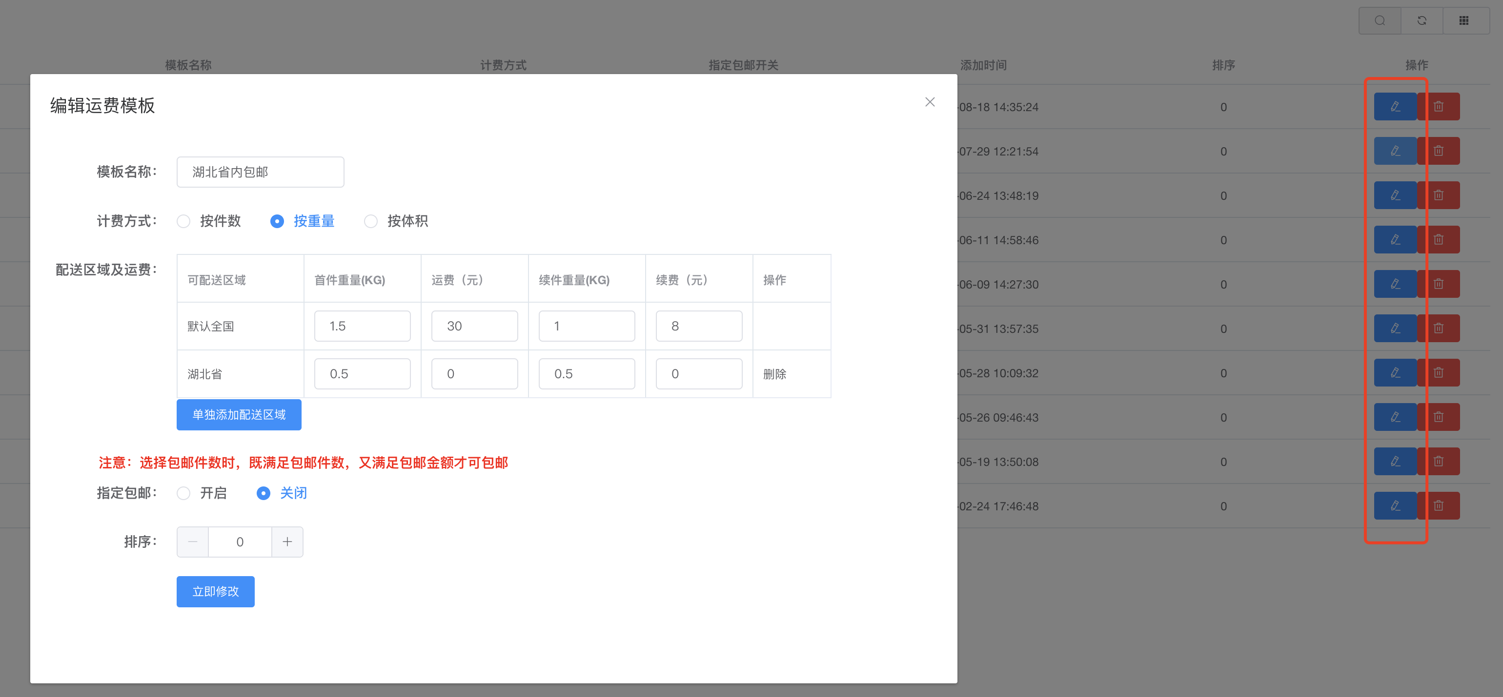The width and height of the screenshot is (1503, 697).
Task: Click edit pencil icon for 08-18 14:35:24 row
Action: pyautogui.click(x=1395, y=107)
